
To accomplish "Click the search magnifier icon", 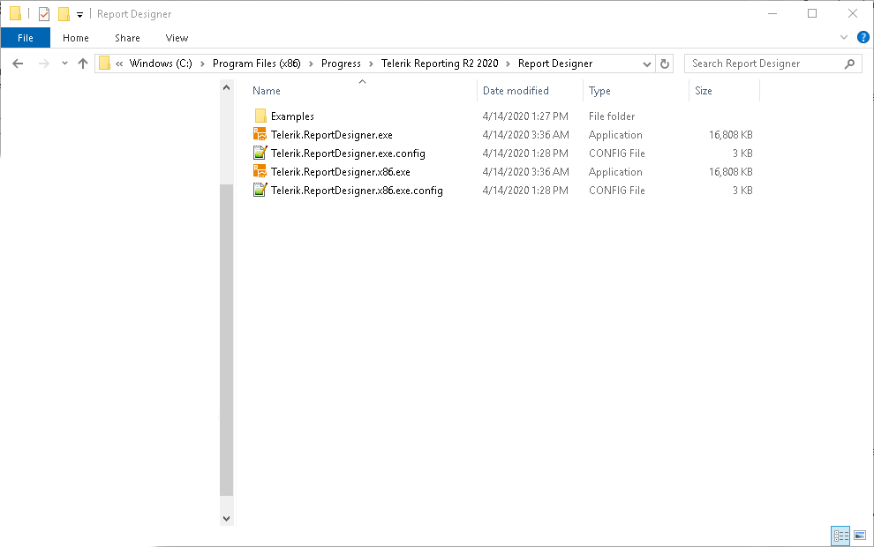I will [849, 64].
